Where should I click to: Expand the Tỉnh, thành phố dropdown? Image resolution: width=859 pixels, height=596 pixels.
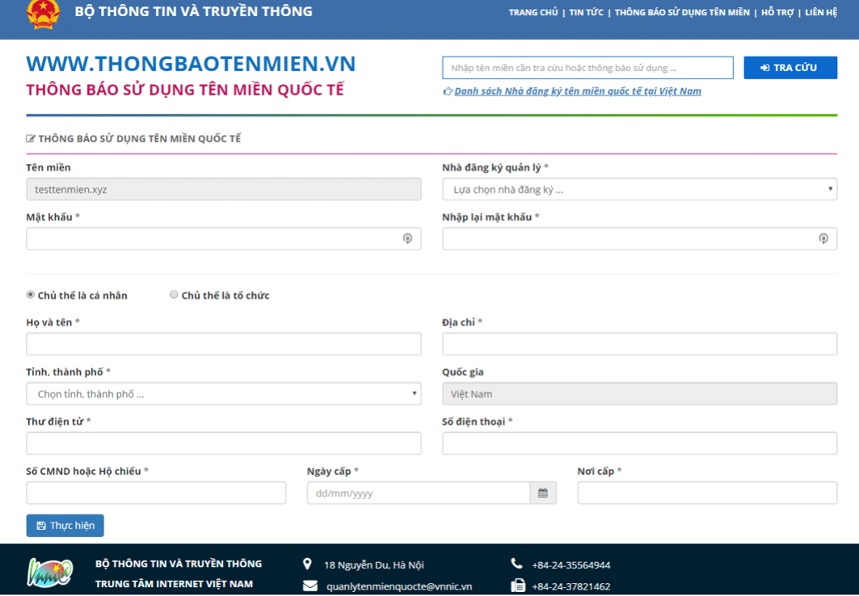[224, 393]
